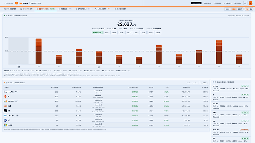Click the Posiciones tab briefcase icon
The width and height of the screenshot is (255, 143).
click(x=5, y=9)
